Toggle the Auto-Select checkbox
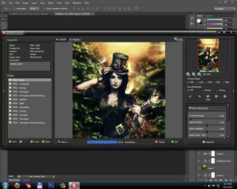The image size is (237, 189). point(14,9)
